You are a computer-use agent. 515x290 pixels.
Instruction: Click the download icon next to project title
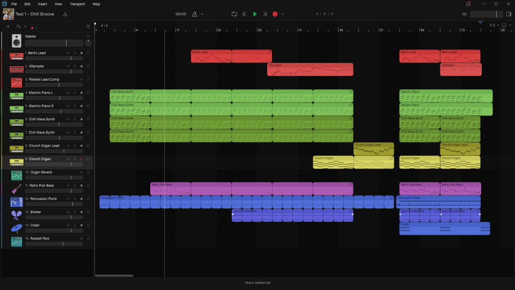point(65,14)
